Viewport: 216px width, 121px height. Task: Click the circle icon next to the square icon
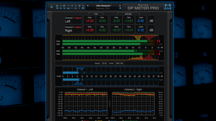tap(61, 6)
